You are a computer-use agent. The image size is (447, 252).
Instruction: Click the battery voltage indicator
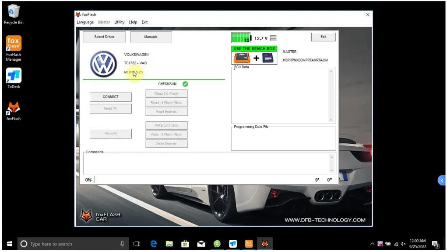pos(250,38)
